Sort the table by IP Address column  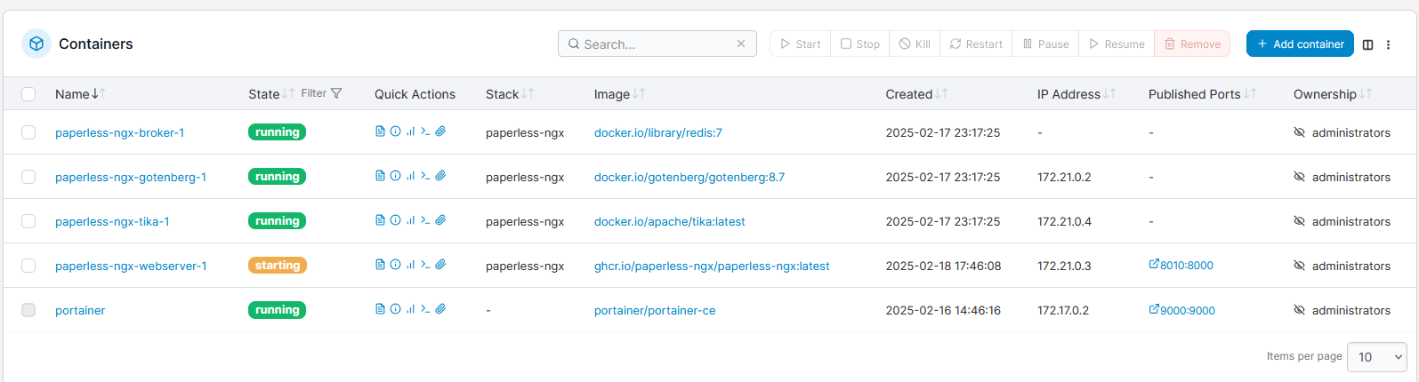(1076, 94)
